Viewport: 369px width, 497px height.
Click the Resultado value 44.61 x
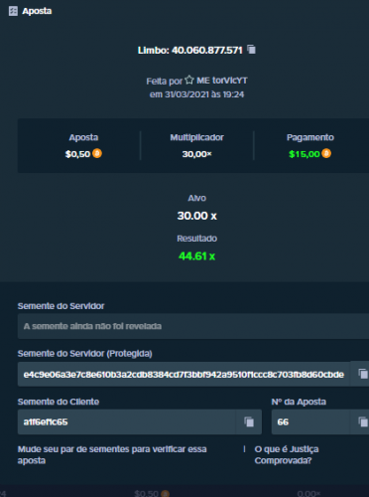tap(197, 256)
